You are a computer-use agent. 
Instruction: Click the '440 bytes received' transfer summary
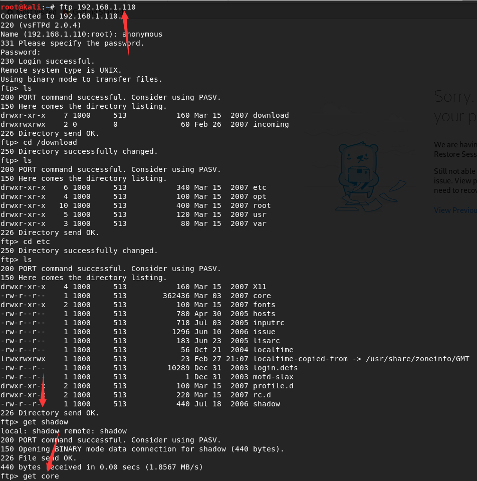click(102, 467)
